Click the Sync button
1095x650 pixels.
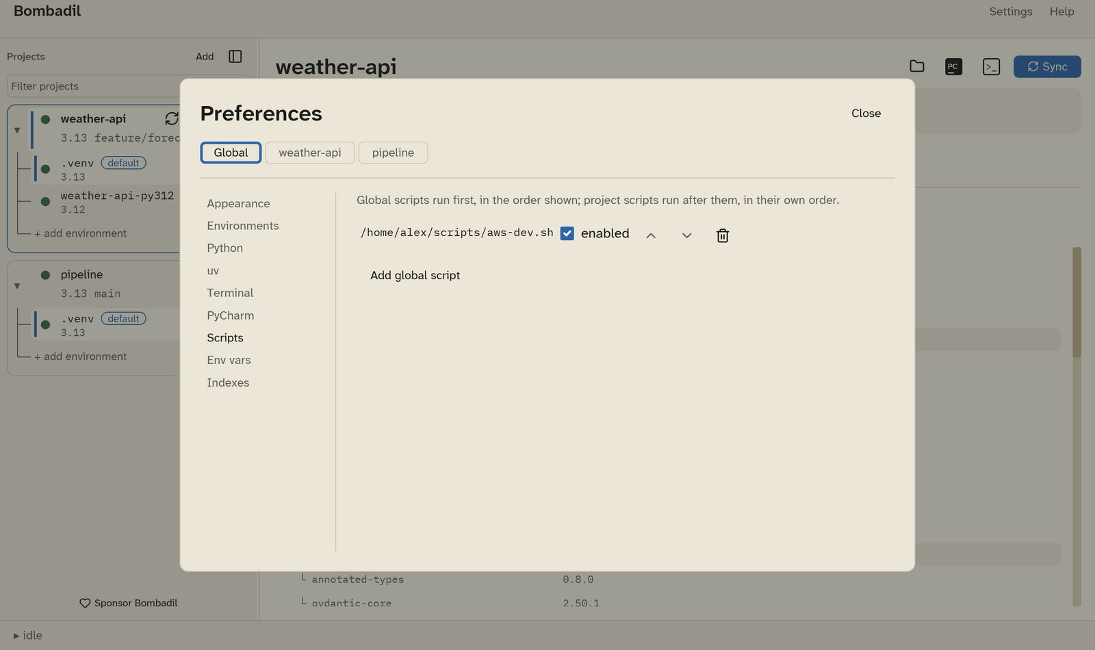[1047, 66]
